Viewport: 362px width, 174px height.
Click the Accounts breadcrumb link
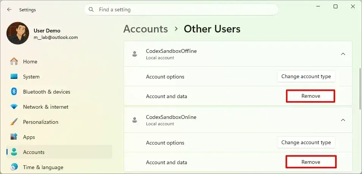coord(146,29)
